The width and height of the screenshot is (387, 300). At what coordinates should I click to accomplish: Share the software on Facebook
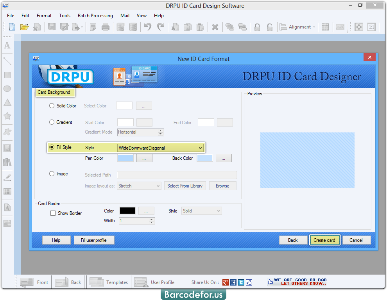233,282
